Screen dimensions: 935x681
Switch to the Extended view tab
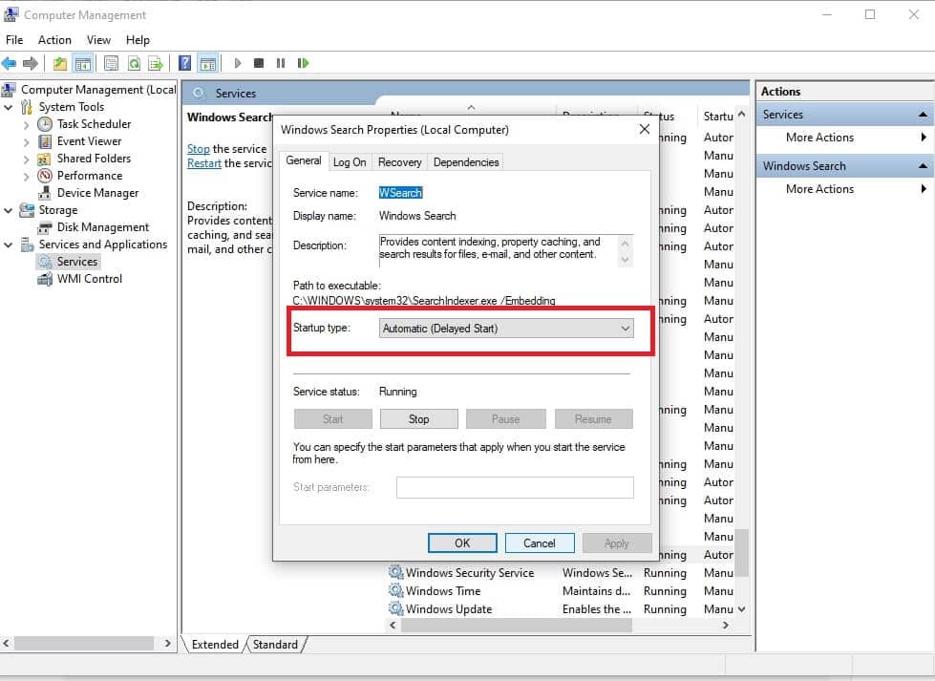[215, 645]
